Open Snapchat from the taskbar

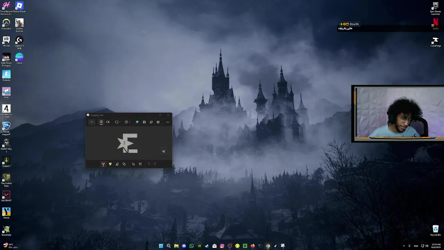pyautogui.click(x=237, y=246)
